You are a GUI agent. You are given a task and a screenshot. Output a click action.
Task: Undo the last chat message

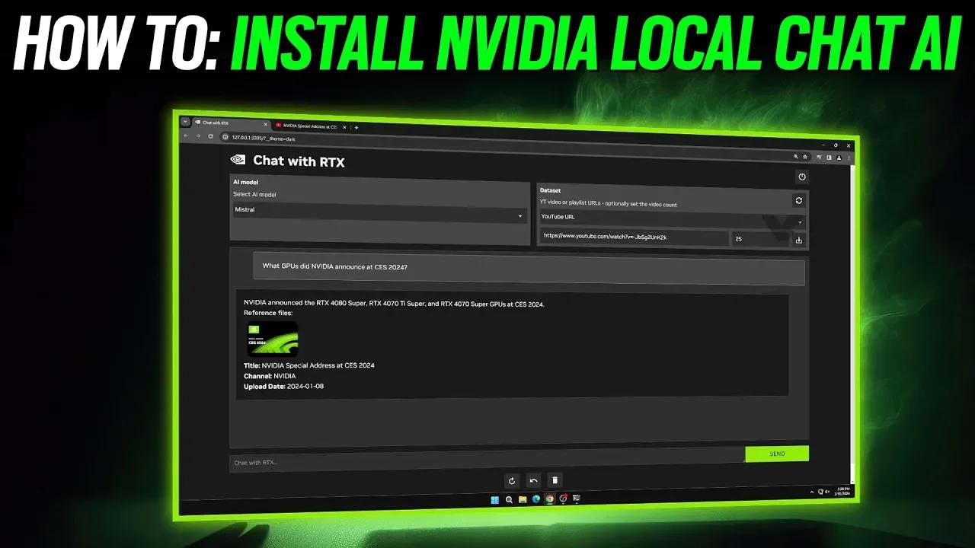(533, 480)
